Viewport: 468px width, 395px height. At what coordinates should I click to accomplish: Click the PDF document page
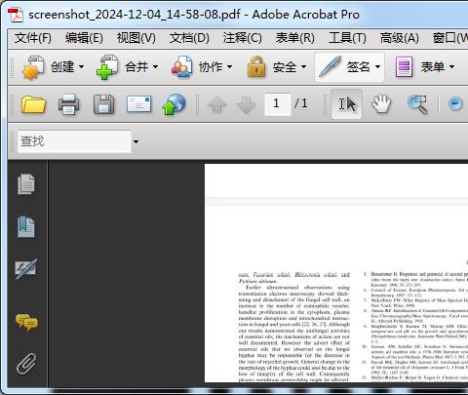336,273
